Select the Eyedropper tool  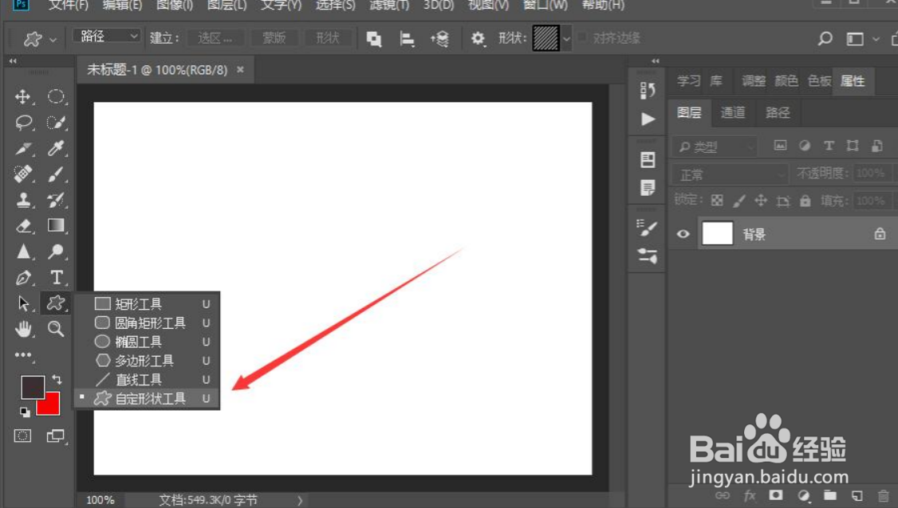click(x=56, y=148)
